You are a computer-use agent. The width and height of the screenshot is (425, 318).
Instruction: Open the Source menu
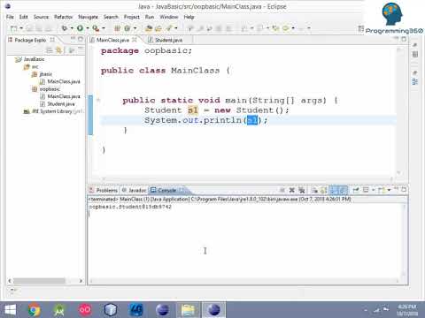click(x=41, y=17)
